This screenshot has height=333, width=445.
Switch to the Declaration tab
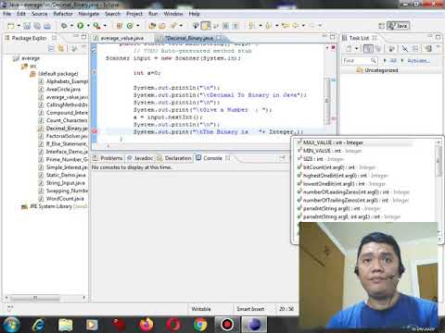178,158
